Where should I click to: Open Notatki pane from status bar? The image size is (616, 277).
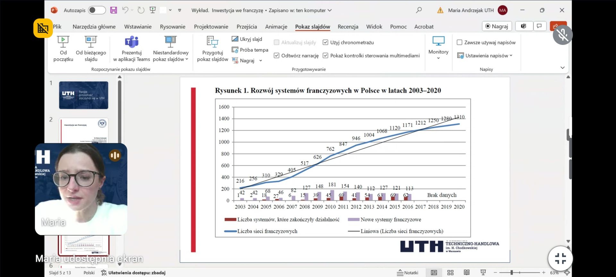pos(407,273)
